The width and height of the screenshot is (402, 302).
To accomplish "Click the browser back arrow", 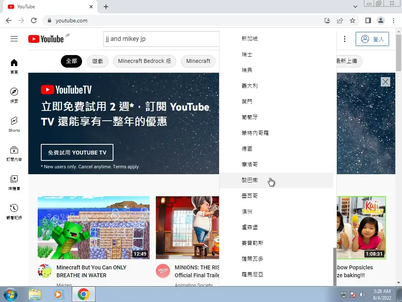I will (9, 20).
